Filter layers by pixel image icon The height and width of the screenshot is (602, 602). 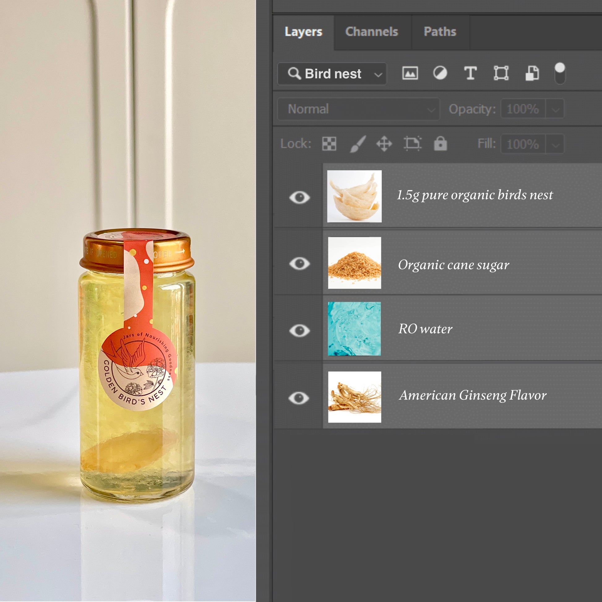(x=410, y=74)
